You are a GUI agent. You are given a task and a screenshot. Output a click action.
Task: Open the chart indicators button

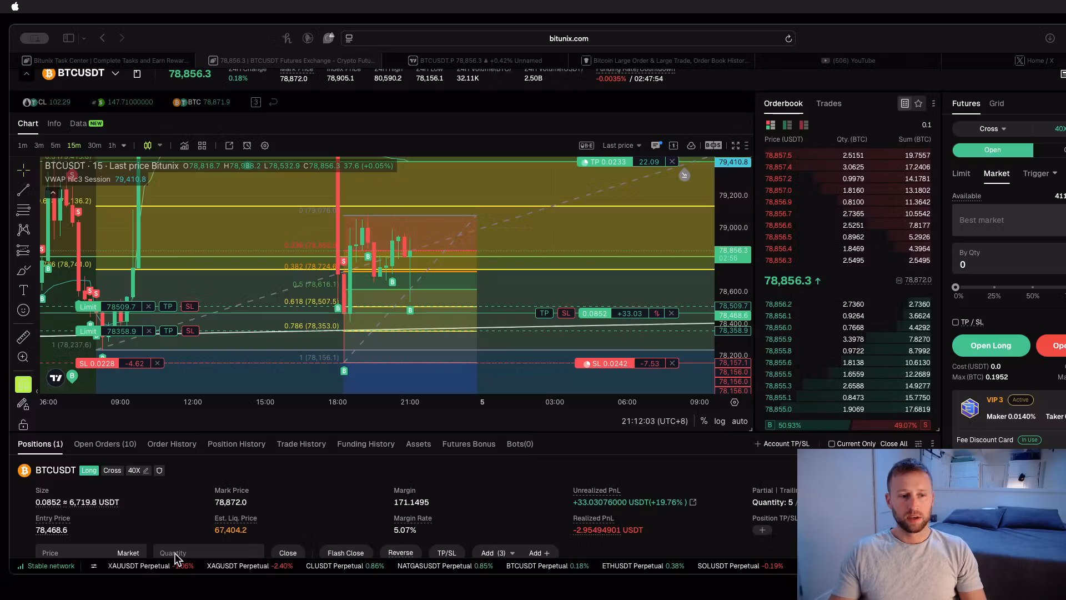[184, 146]
